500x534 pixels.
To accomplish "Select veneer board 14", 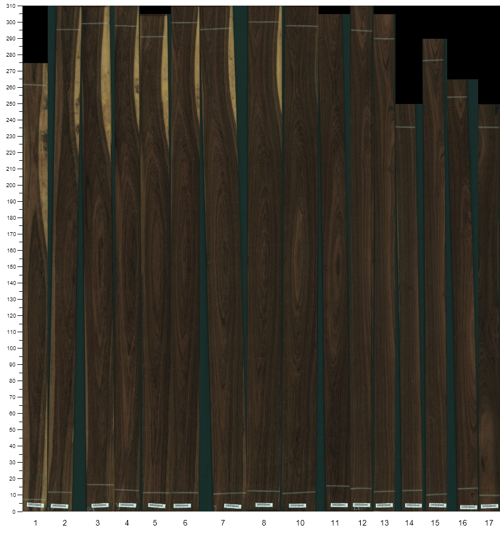I will [x=408, y=315].
